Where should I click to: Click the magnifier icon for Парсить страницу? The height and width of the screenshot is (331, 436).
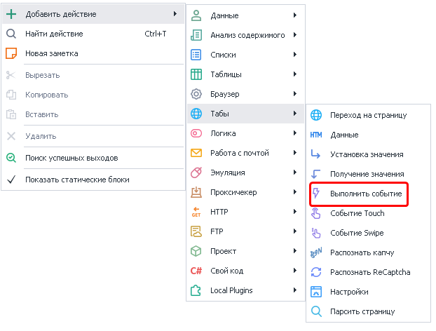pyautogui.click(x=316, y=311)
